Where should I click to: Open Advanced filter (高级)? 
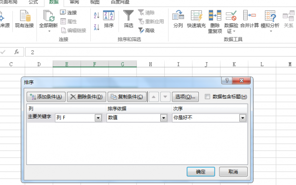(147, 30)
